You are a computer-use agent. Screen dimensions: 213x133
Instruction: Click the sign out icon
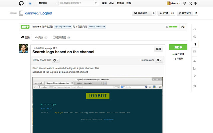pos(196,3)
